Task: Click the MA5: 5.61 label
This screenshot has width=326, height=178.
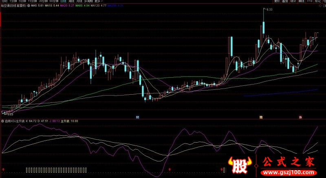Action: coord(37,6)
